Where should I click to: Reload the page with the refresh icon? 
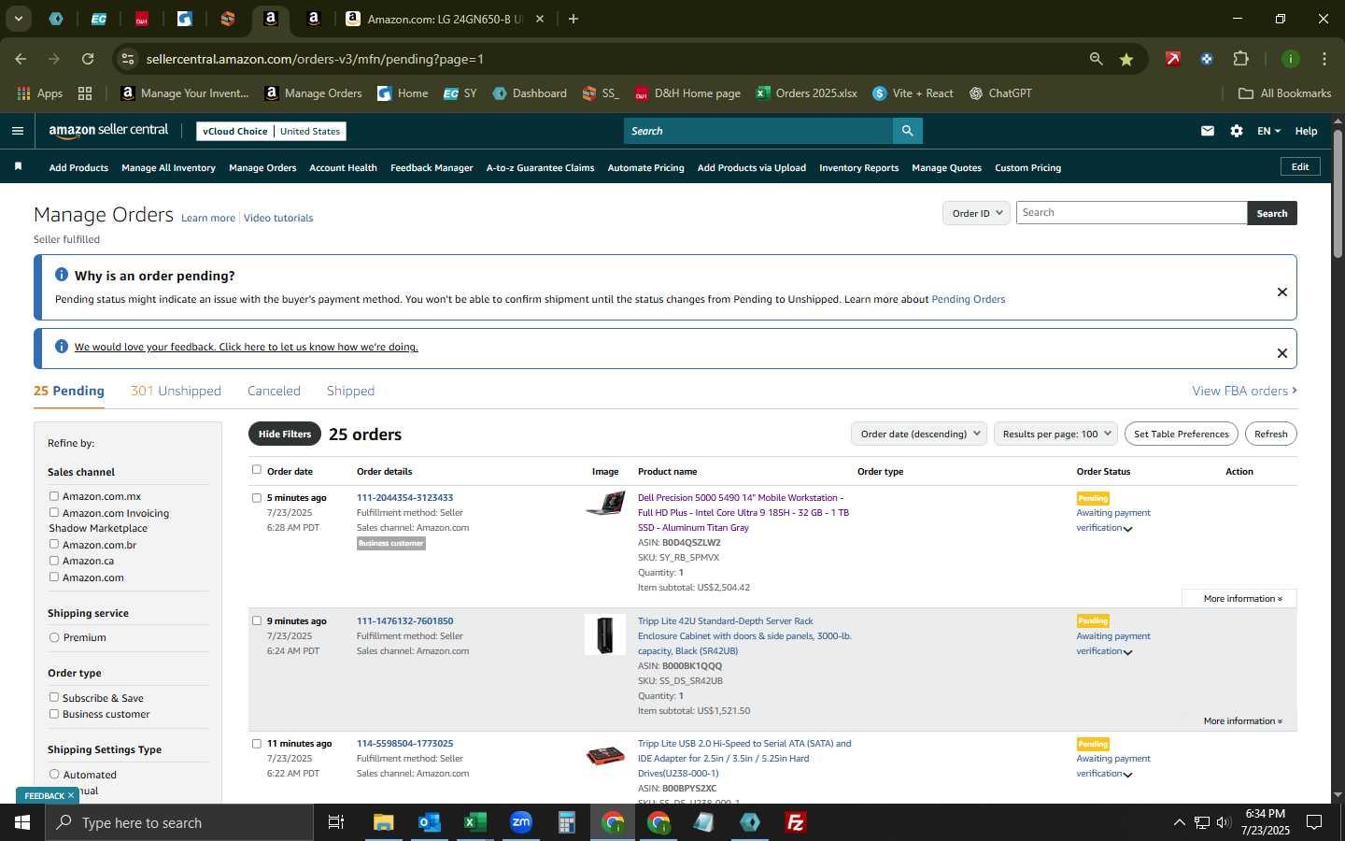(88, 59)
